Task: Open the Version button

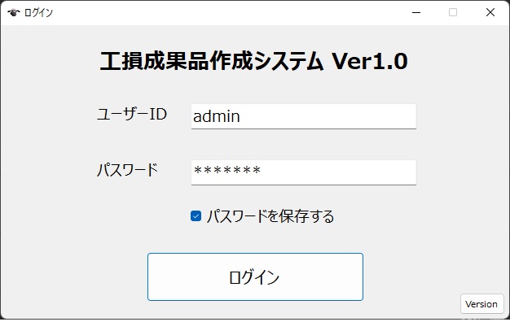Action: pos(481,304)
